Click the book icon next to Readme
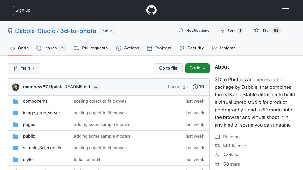The image size is (303, 170). pos(217,137)
